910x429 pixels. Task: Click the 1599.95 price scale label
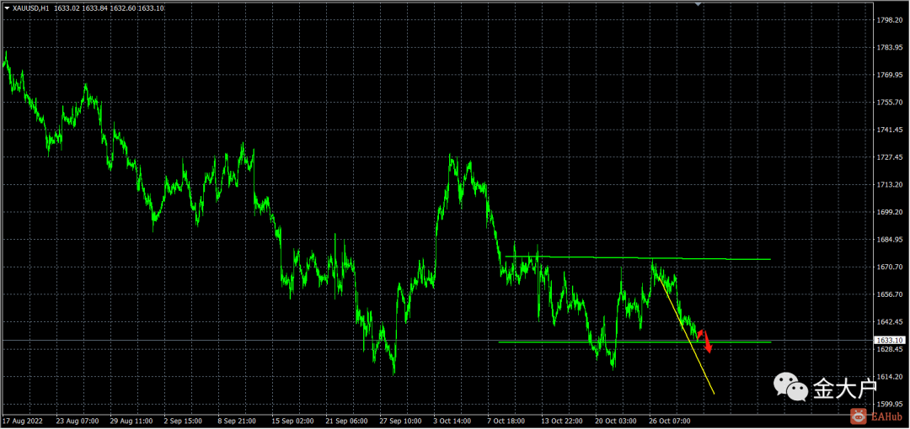click(891, 404)
